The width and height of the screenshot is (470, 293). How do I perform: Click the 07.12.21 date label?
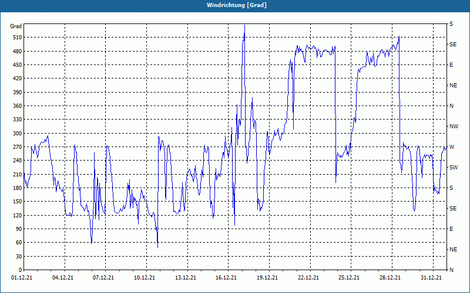(x=103, y=278)
